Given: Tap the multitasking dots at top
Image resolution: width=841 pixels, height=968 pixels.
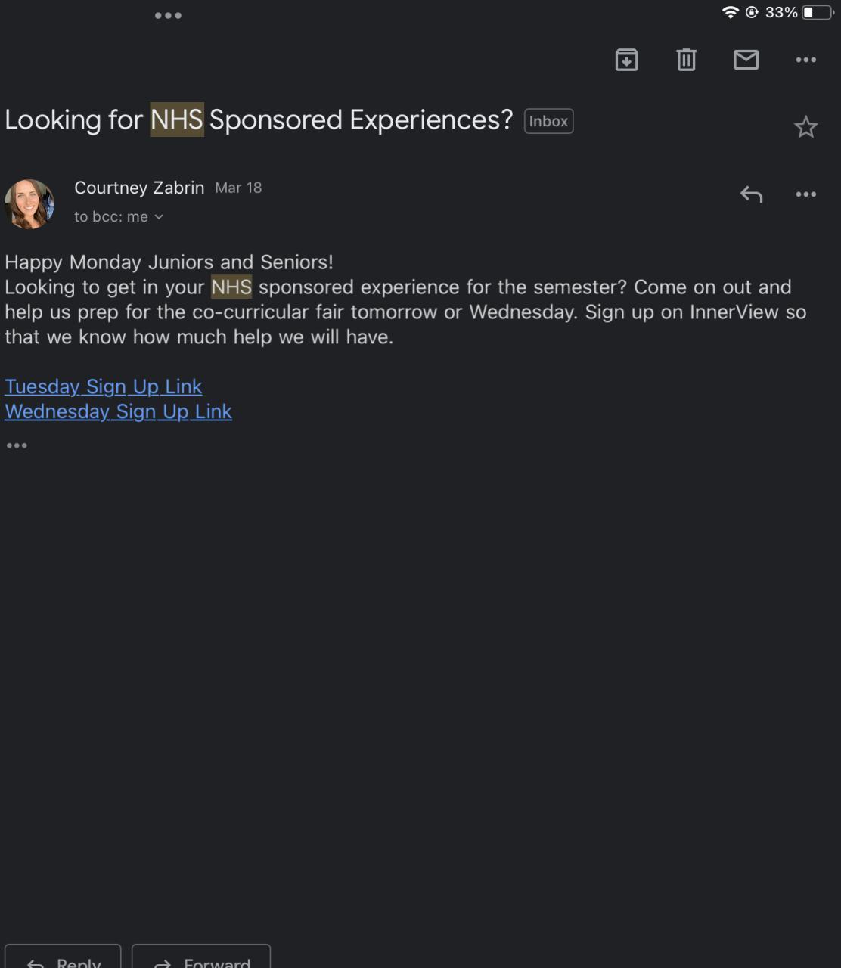Looking at the screenshot, I should [168, 15].
